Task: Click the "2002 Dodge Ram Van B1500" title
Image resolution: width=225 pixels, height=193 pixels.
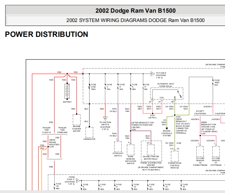Action: [135, 11]
